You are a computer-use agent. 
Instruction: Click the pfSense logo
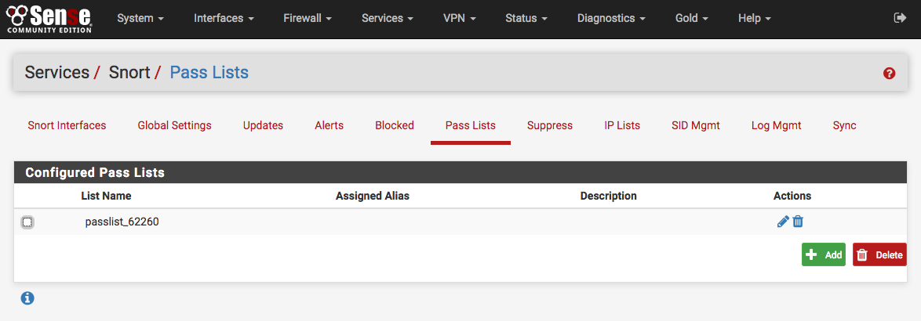[x=49, y=17]
